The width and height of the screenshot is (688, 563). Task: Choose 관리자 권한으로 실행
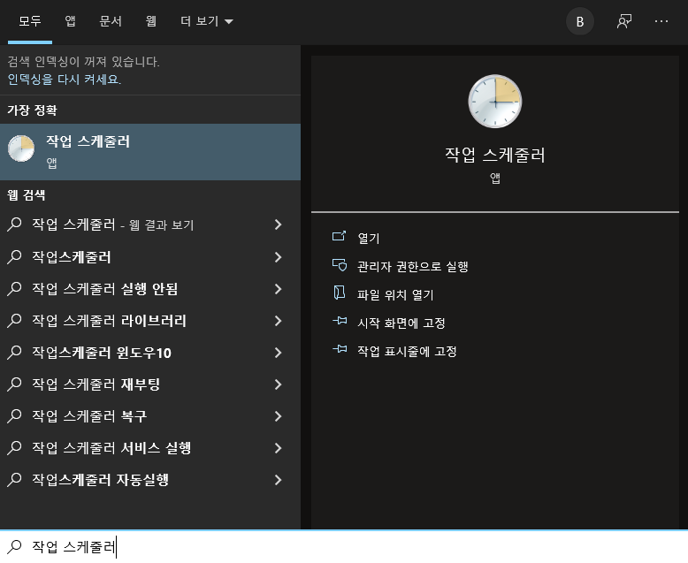(412, 266)
